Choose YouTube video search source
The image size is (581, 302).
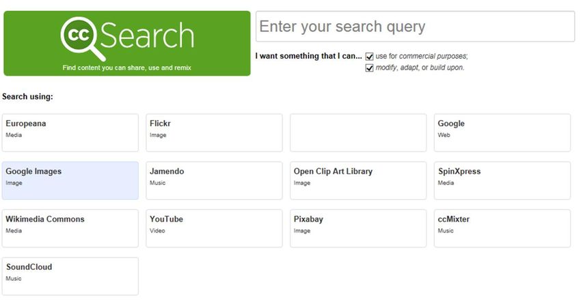(x=214, y=228)
